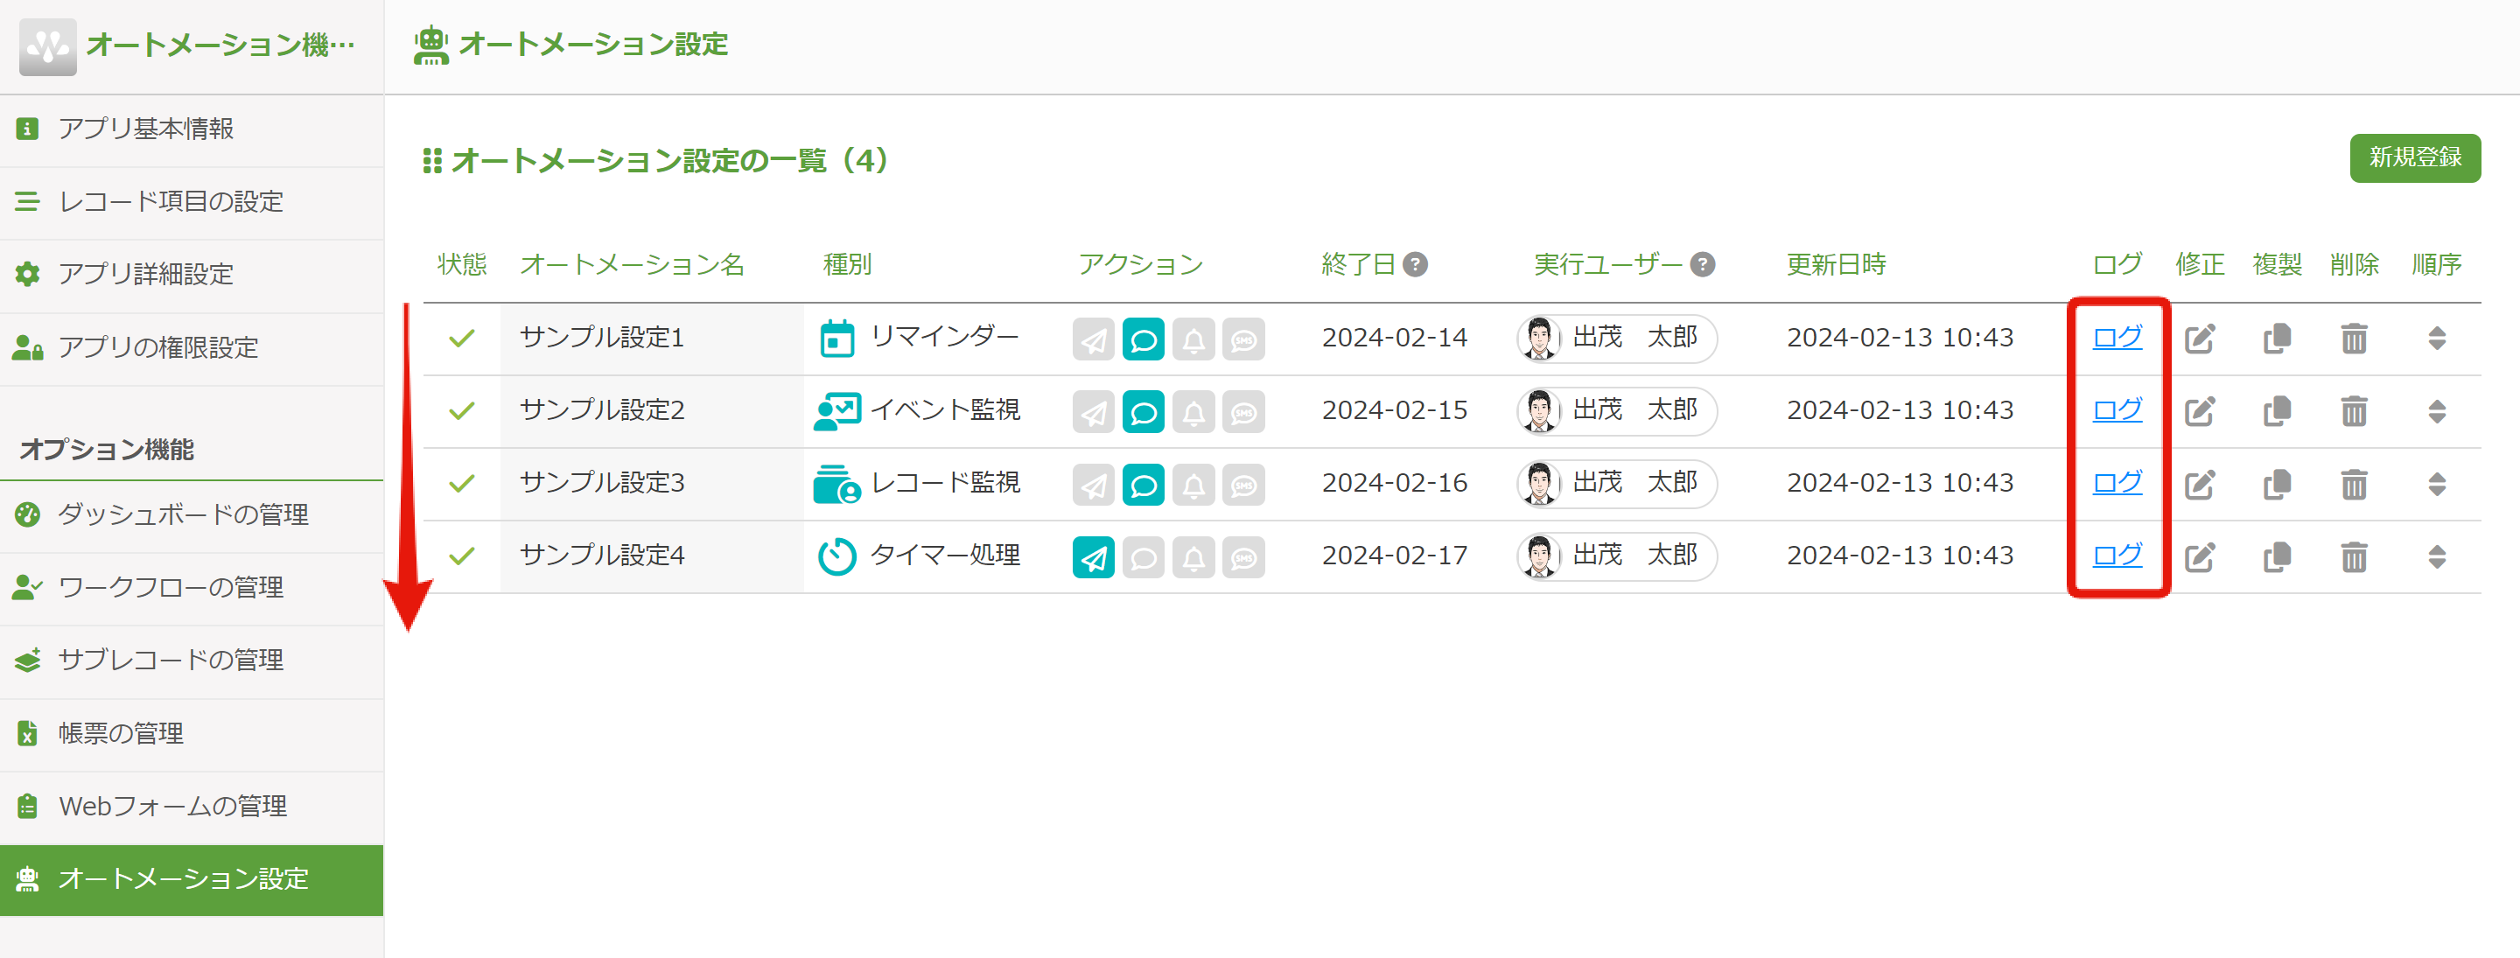Open the ログ link for サンプル設定1

tap(2116, 339)
